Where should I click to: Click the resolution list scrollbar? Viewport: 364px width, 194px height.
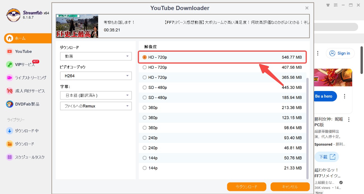click(x=308, y=128)
